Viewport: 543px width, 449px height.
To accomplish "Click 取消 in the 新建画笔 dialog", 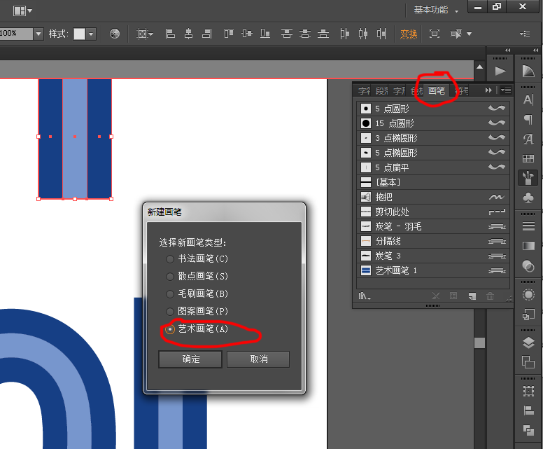I will tap(258, 359).
